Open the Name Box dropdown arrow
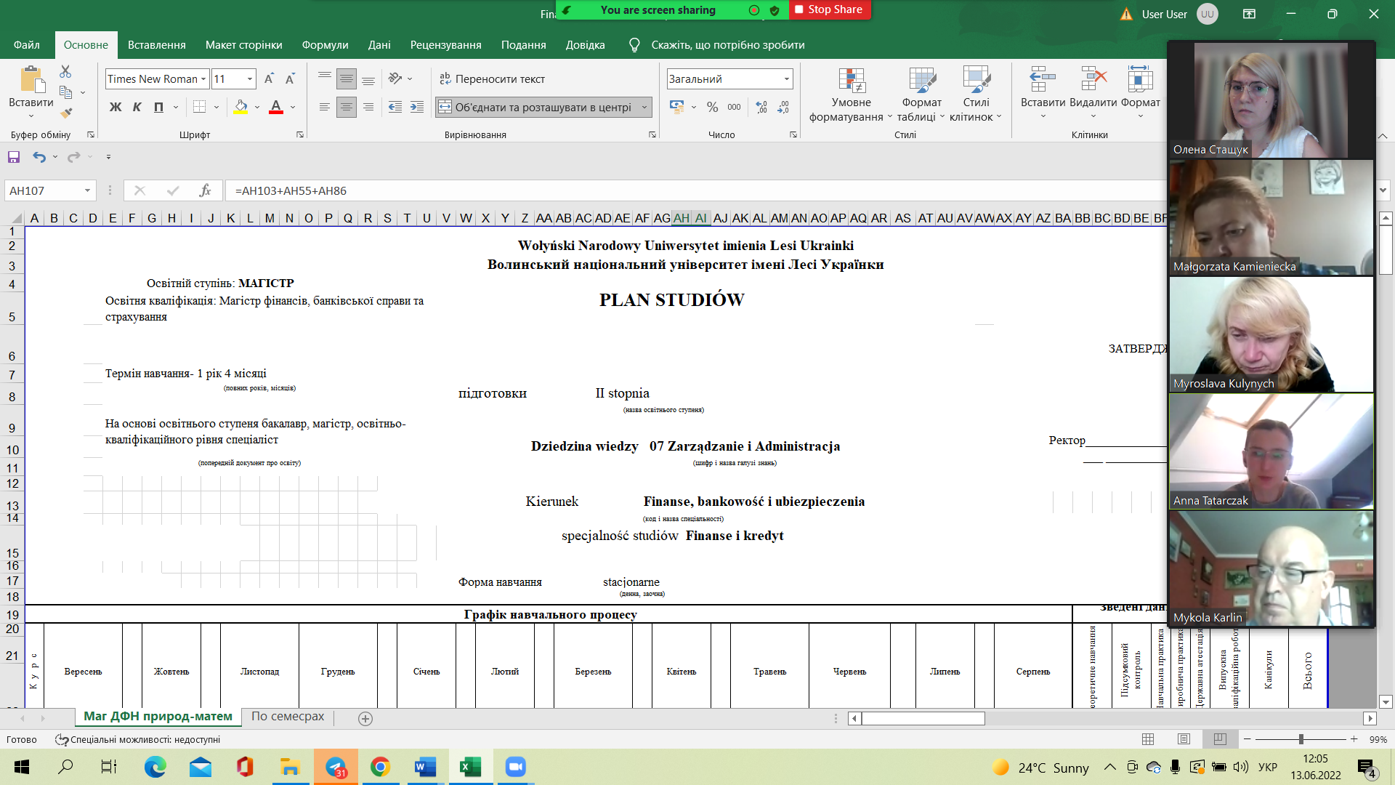This screenshot has width=1395, height=785. (87, 190)
